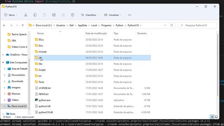
Task: Expand Músicas tree node
Action: (x=5, y=94)
